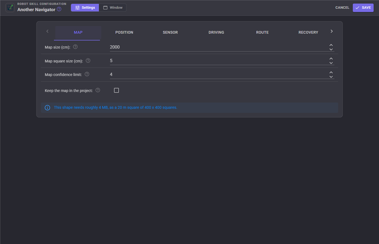The image size is (379, 244).
Task: Click the 'Map square size (cm):' label
Action: click(x=64, y=61)
